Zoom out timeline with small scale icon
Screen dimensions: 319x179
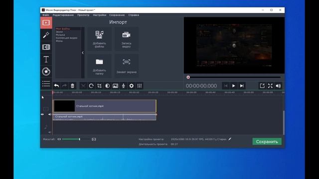[x=59, y=139]
